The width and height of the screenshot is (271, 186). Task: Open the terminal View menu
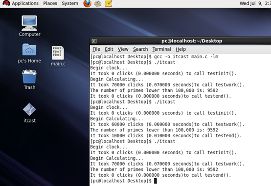[123, 49]
